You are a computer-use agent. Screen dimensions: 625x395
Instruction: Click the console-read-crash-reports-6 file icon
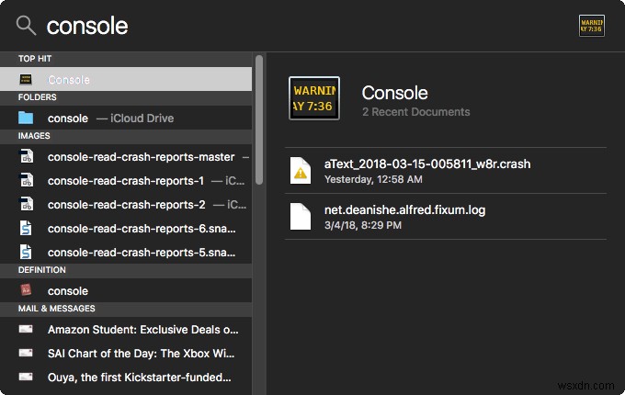26,228
